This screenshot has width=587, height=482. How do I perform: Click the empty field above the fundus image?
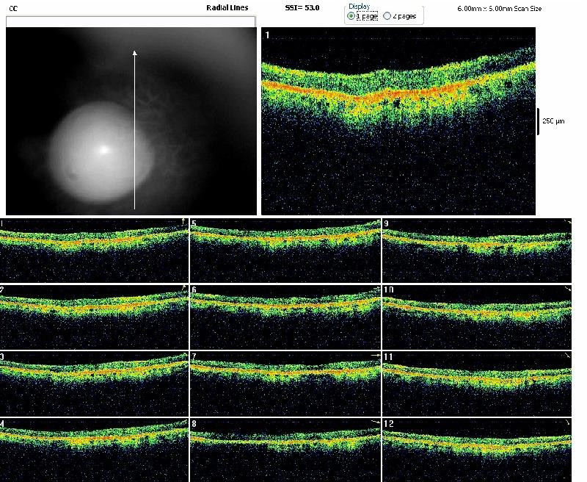pos(131,22)
